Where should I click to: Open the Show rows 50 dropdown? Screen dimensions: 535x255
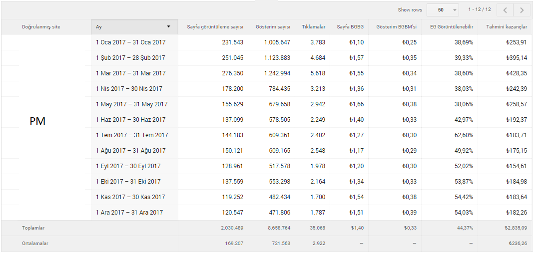coord(443,10)
